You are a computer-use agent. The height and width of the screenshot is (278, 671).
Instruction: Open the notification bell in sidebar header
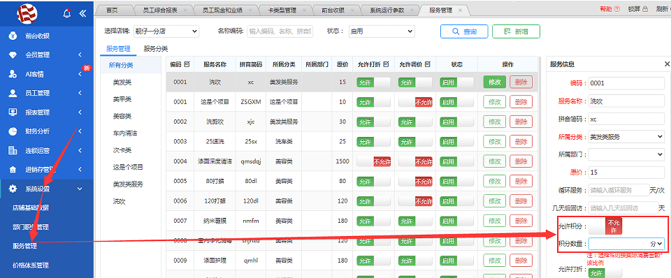click(67, 14)
